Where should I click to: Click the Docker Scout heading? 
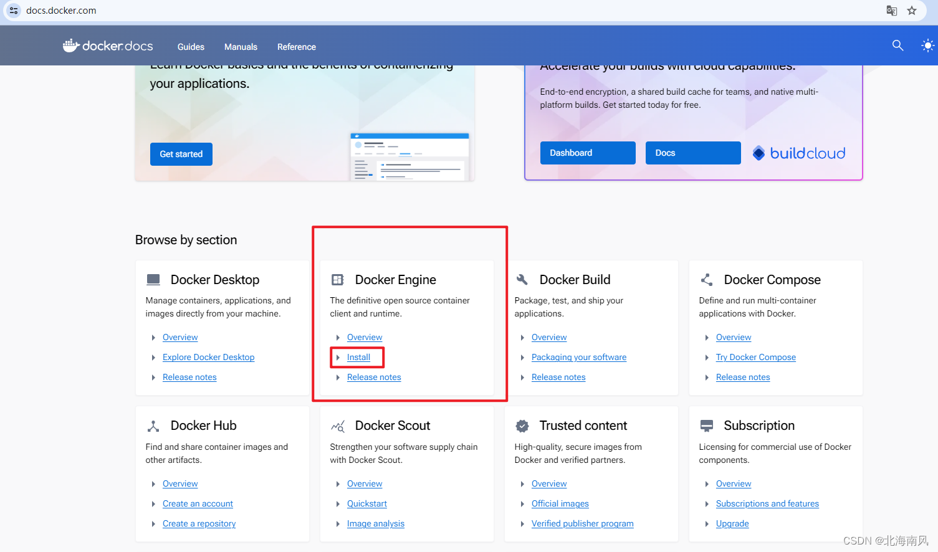pos(393,426)
